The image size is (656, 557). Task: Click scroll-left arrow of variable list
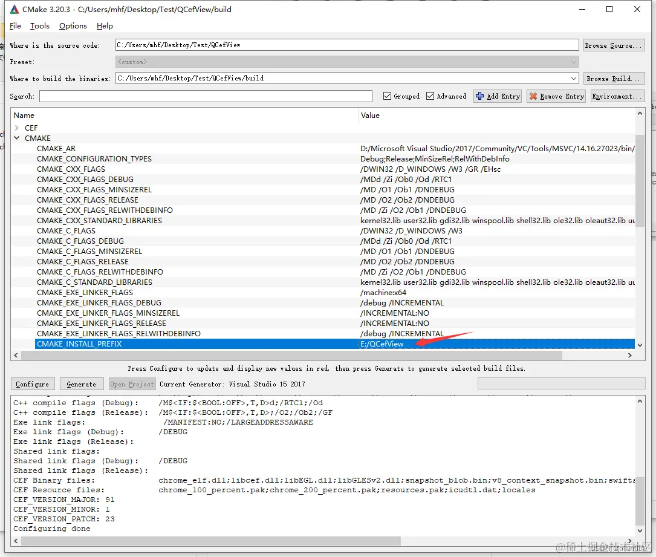click(x=16, y=355)
